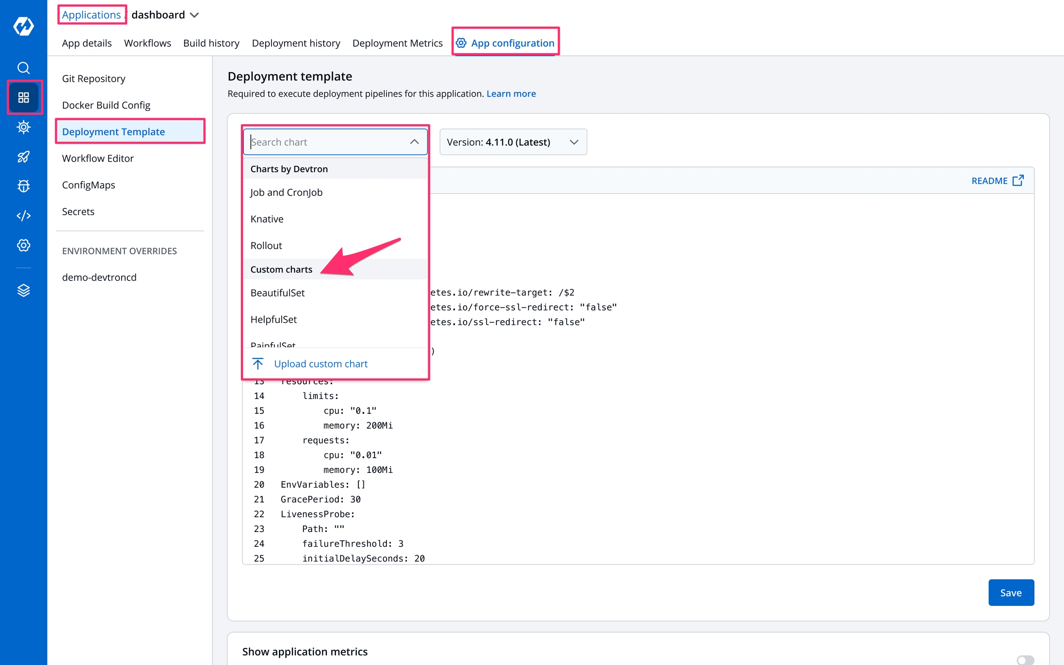This screenshot has width=1064, height=665.
Task: Collapse chart selector with chevron arrow
Action: pyautogui.click(x=414, y=142)
